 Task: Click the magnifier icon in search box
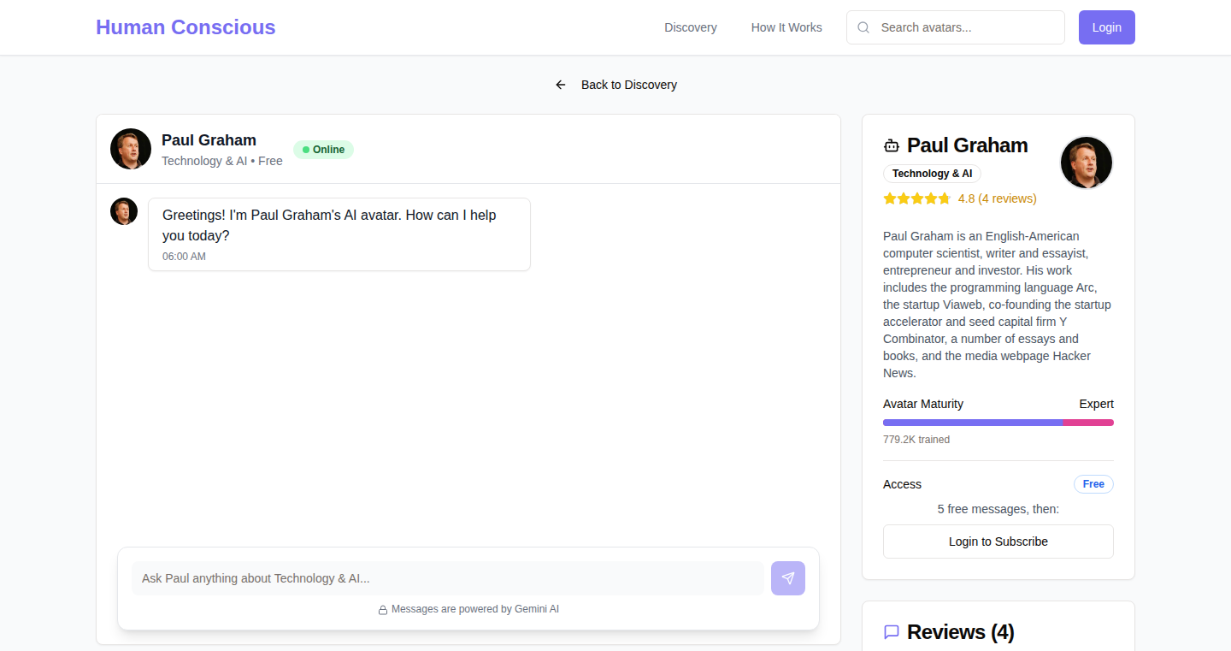pyautogui.click(x=863, y=27)
